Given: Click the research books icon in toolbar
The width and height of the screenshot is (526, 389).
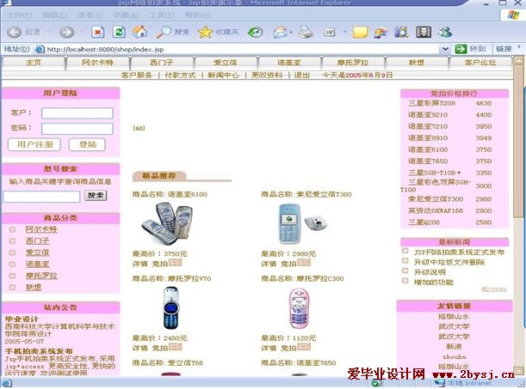Looking at the screenshot, I should click(401, 33).
